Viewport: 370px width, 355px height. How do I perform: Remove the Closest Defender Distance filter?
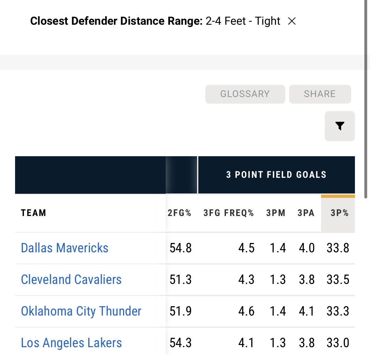coord(292,21)
